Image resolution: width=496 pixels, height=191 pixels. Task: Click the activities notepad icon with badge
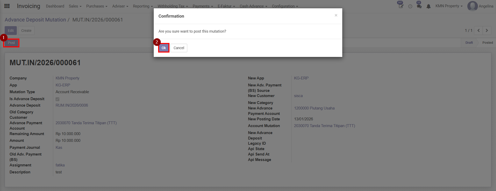click(401, 6)
